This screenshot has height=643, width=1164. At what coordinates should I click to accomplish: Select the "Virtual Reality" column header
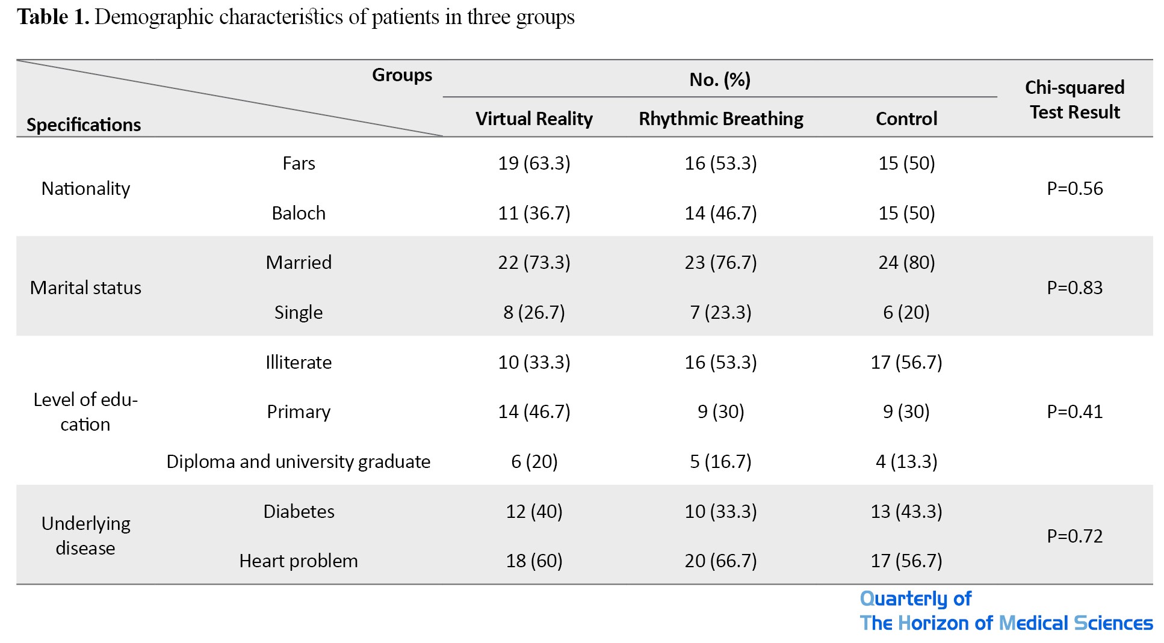(x=534, y=118)
